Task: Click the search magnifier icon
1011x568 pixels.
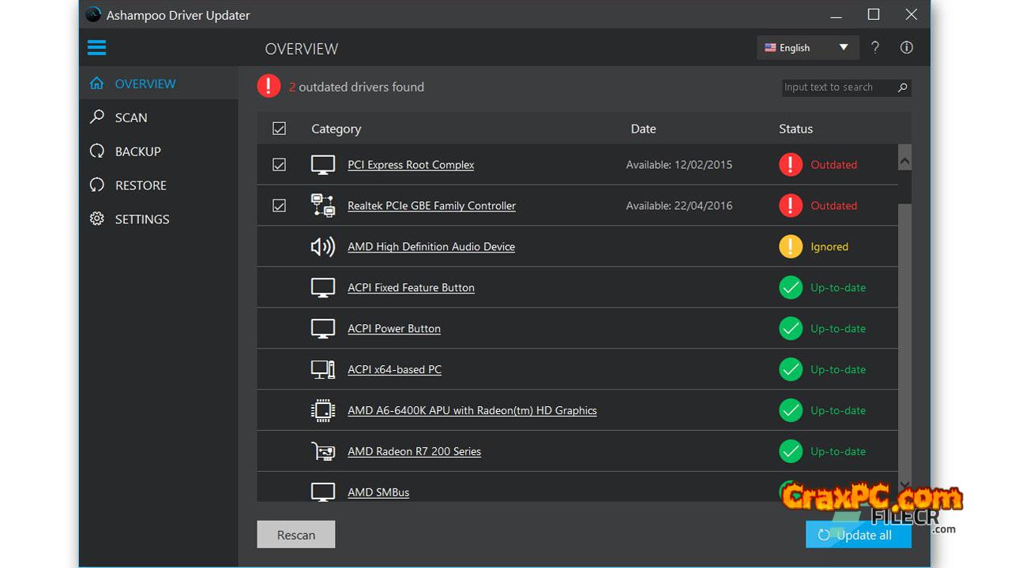Action: click(x=902, y=88)
